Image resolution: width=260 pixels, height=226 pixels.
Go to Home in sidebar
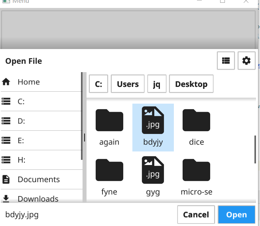(29, 82)
